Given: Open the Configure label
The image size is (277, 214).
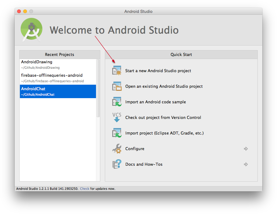Looking at the screenshot, I should 135,149.
